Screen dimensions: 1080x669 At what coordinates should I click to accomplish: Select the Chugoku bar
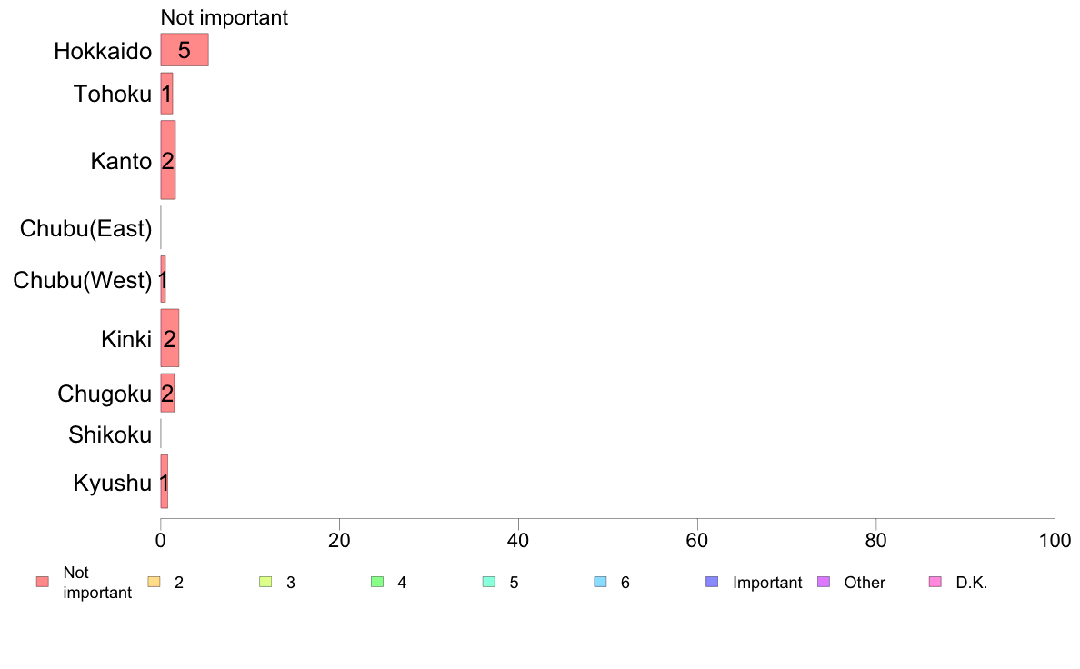167,393
